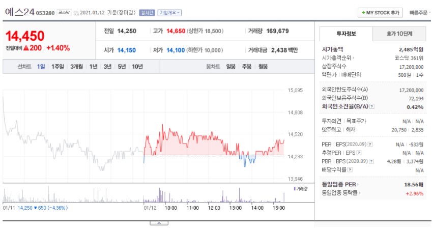Open help icon next to 외국인소진율(B/A)
Screen dimensions: 433x230
click(x=372, y=106)
